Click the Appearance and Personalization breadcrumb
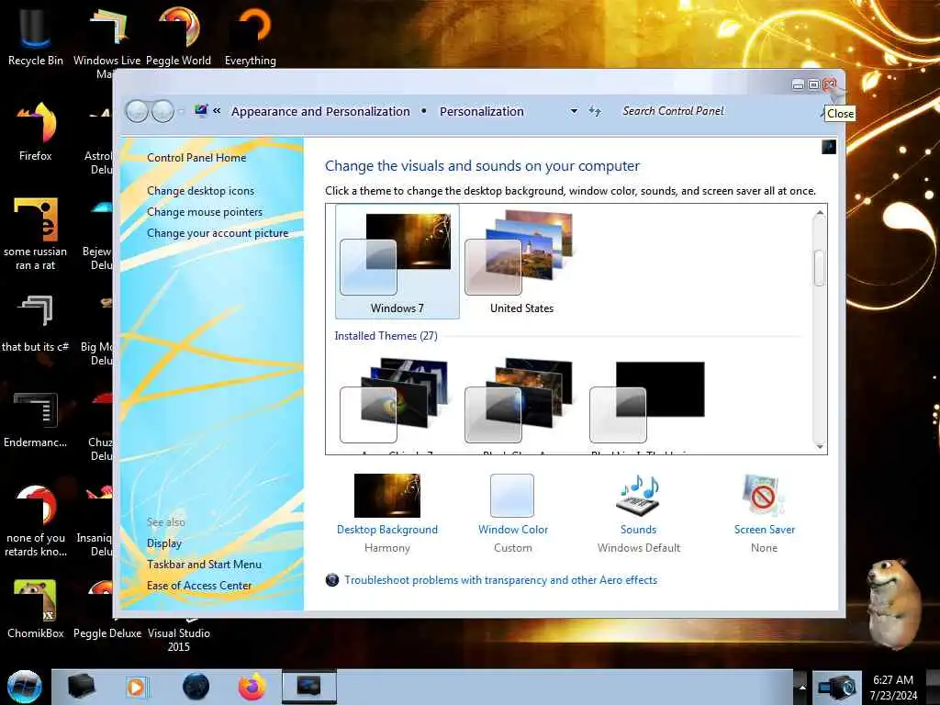940x705 pixels. pos(320,111)
